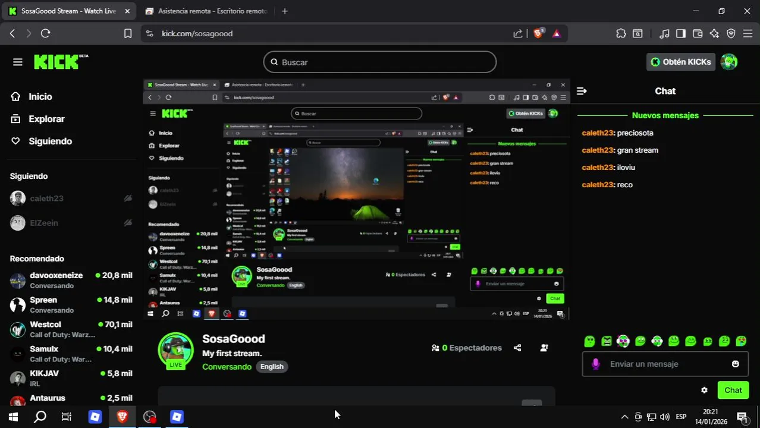
Task: Click OBS Studio taskbar icon
Action: (x=150, y=417)
